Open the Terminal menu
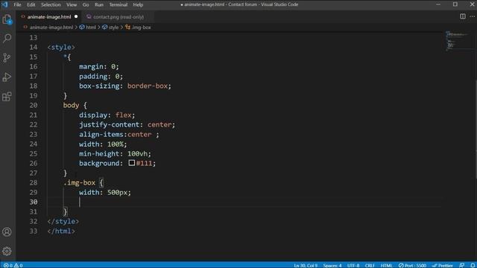This screenshot has width=477, height=268. click(118, 4)
